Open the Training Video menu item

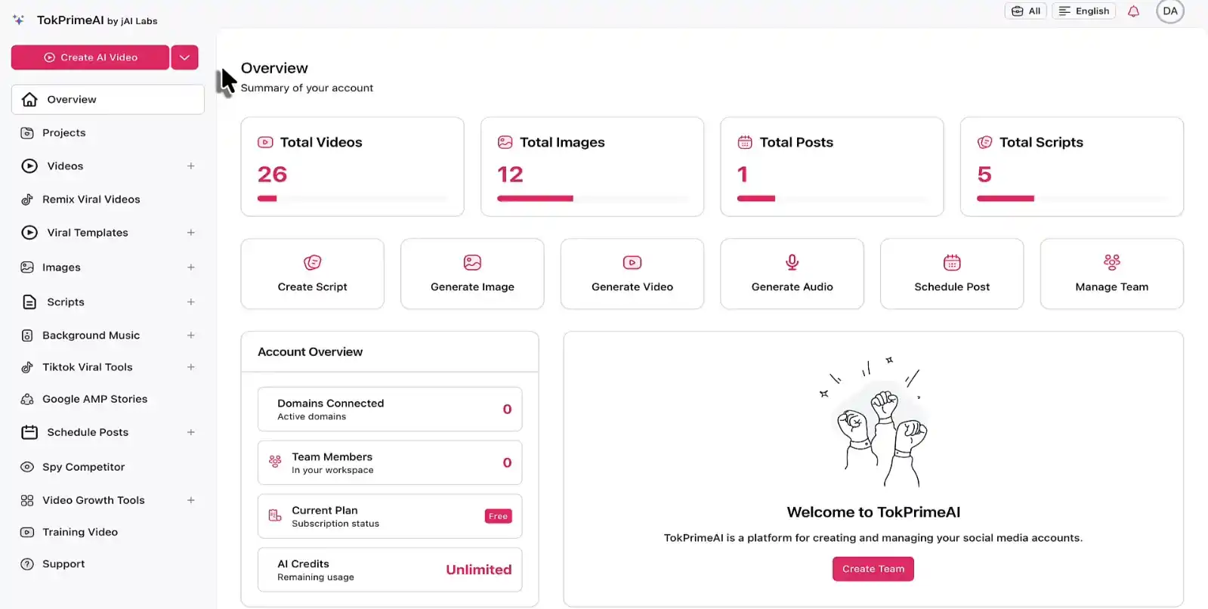click(x=80, y=532)
